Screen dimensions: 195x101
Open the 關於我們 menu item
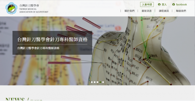130,11
